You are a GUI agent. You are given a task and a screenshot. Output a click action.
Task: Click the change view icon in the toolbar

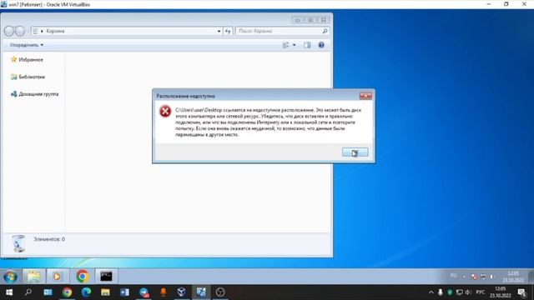pyautogui.click(x=285, y=45)
